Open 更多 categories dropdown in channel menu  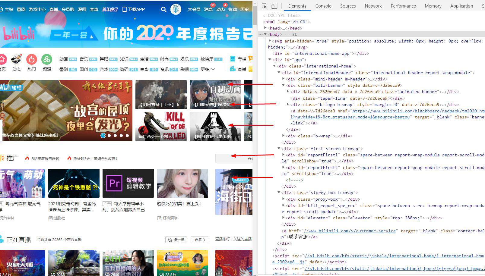click(x=208, y=69)
